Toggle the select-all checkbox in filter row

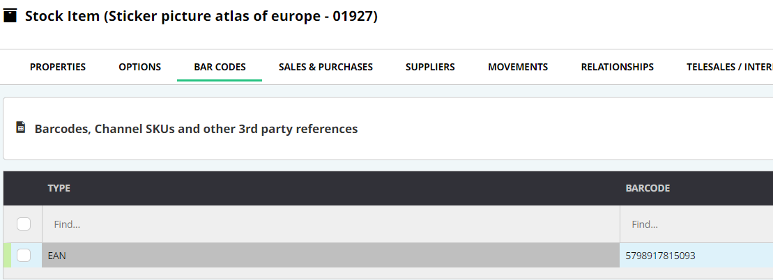pos(24,224)
